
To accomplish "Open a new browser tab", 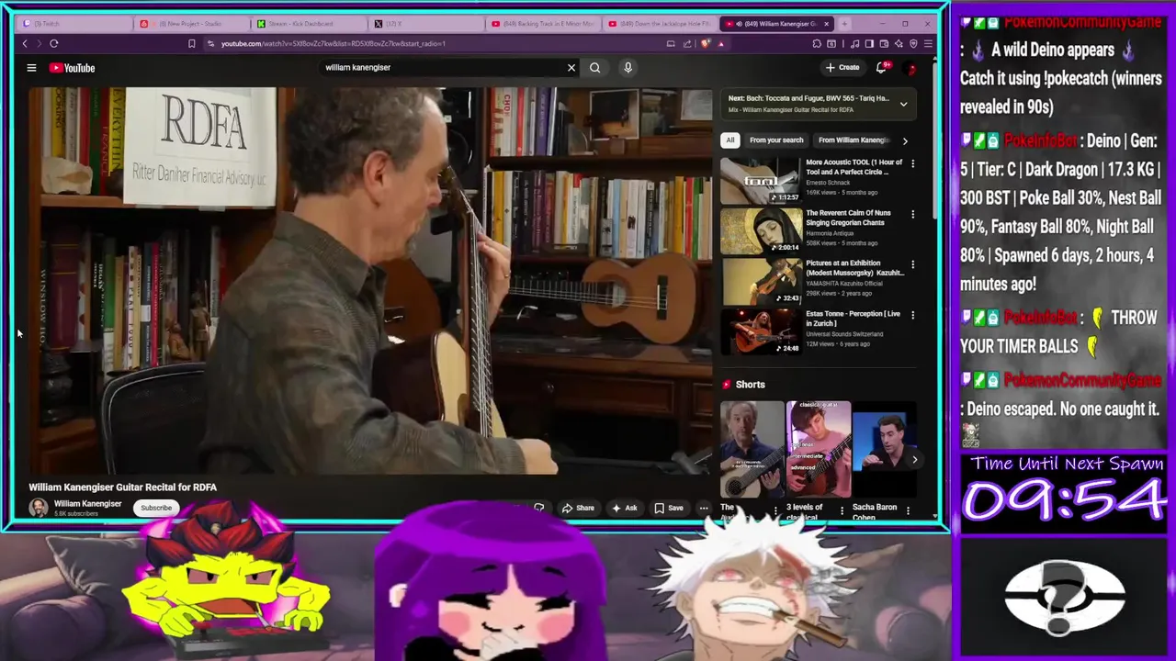I will pos(844,23).
